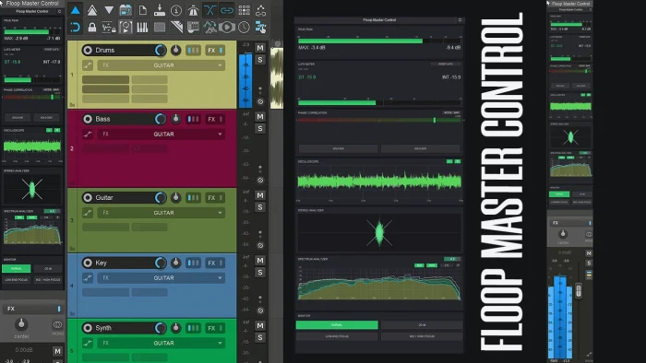This screenshot has height=363, width=646.
Task: Arm the Bass track record circle
Action: [x=88, y=119]
